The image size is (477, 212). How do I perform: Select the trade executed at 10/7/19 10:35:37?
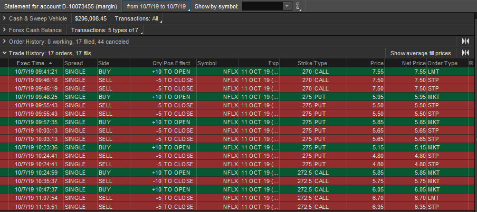[238, 181]
